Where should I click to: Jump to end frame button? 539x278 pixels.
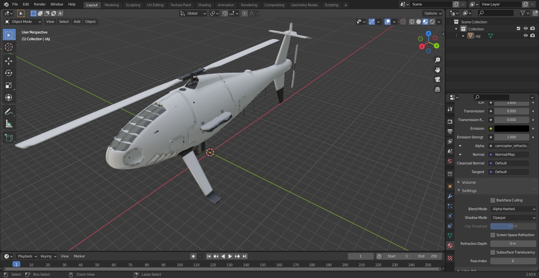245,256
